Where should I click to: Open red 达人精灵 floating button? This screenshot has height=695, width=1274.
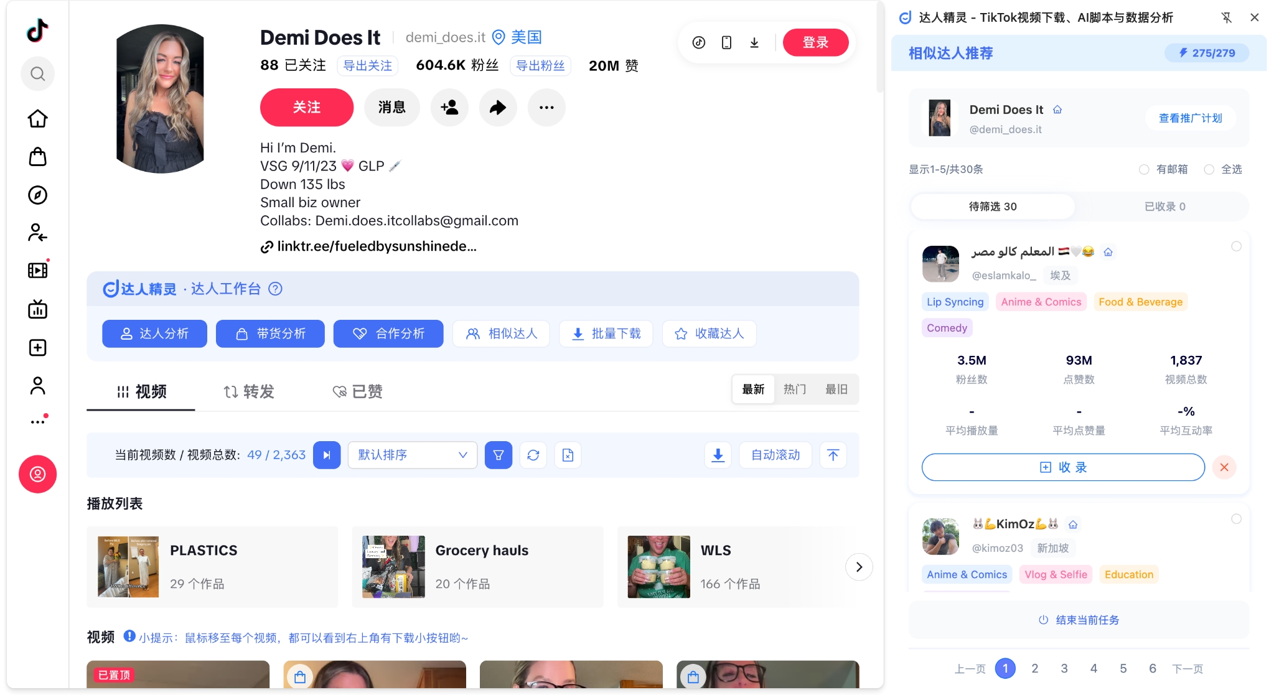coord(37,474)
